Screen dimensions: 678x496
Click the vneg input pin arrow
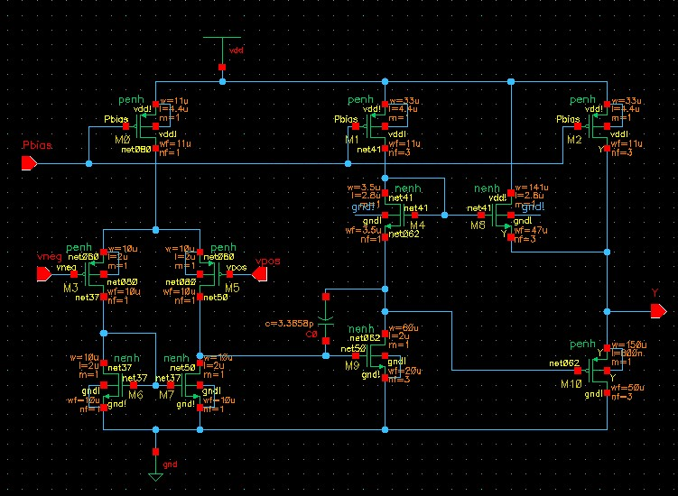44,274
